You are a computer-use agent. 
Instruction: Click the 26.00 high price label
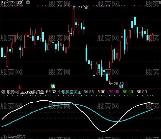pyautogui.click(x=83, y=8)
